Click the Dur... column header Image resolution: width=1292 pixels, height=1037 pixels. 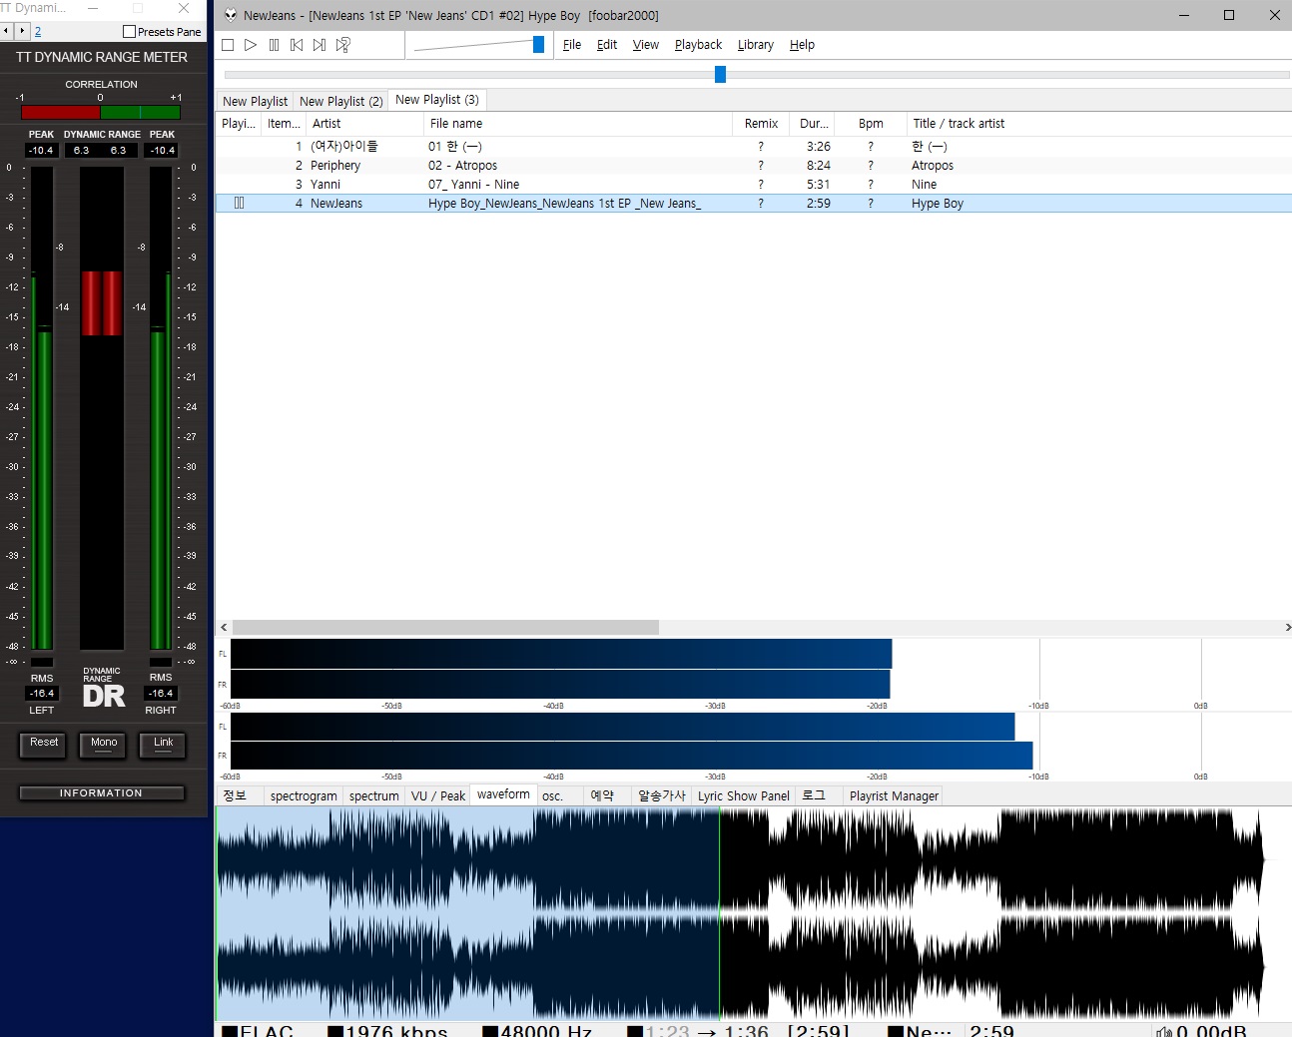coord(812,124)
